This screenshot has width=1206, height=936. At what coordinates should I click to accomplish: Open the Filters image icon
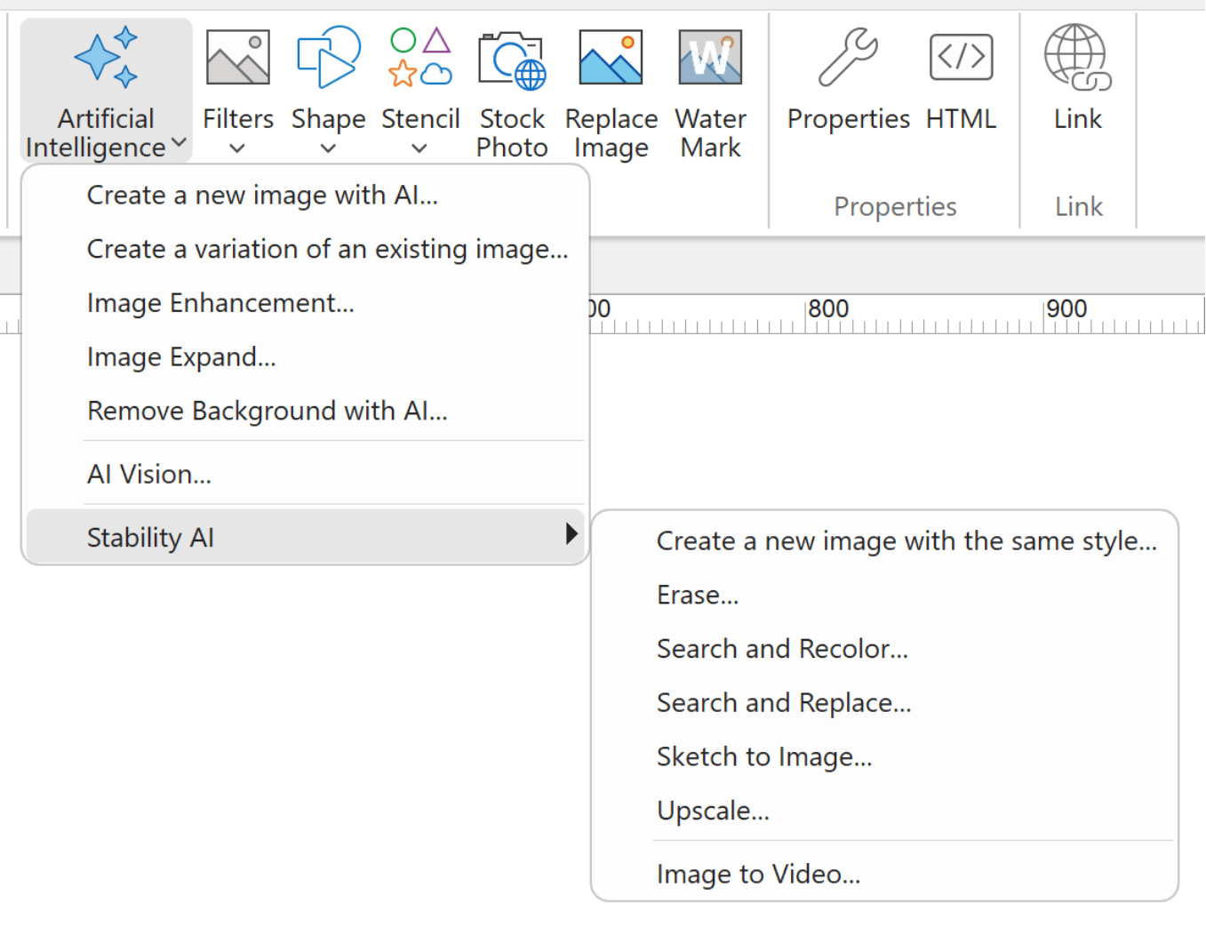(238, 57)
